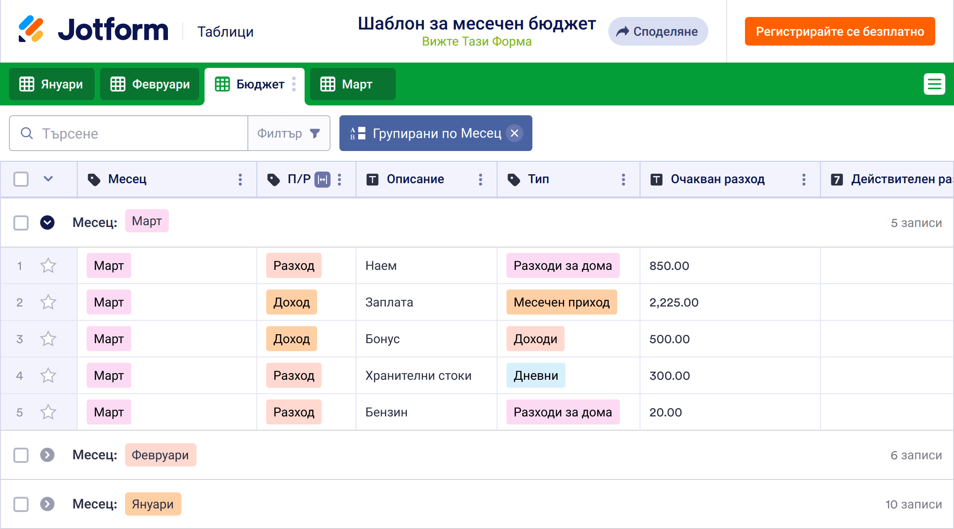
Task: Switch to the Януари tab
Action: click(52, 84)
